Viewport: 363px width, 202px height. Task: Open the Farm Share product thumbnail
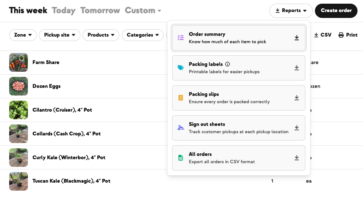point(18,63)
